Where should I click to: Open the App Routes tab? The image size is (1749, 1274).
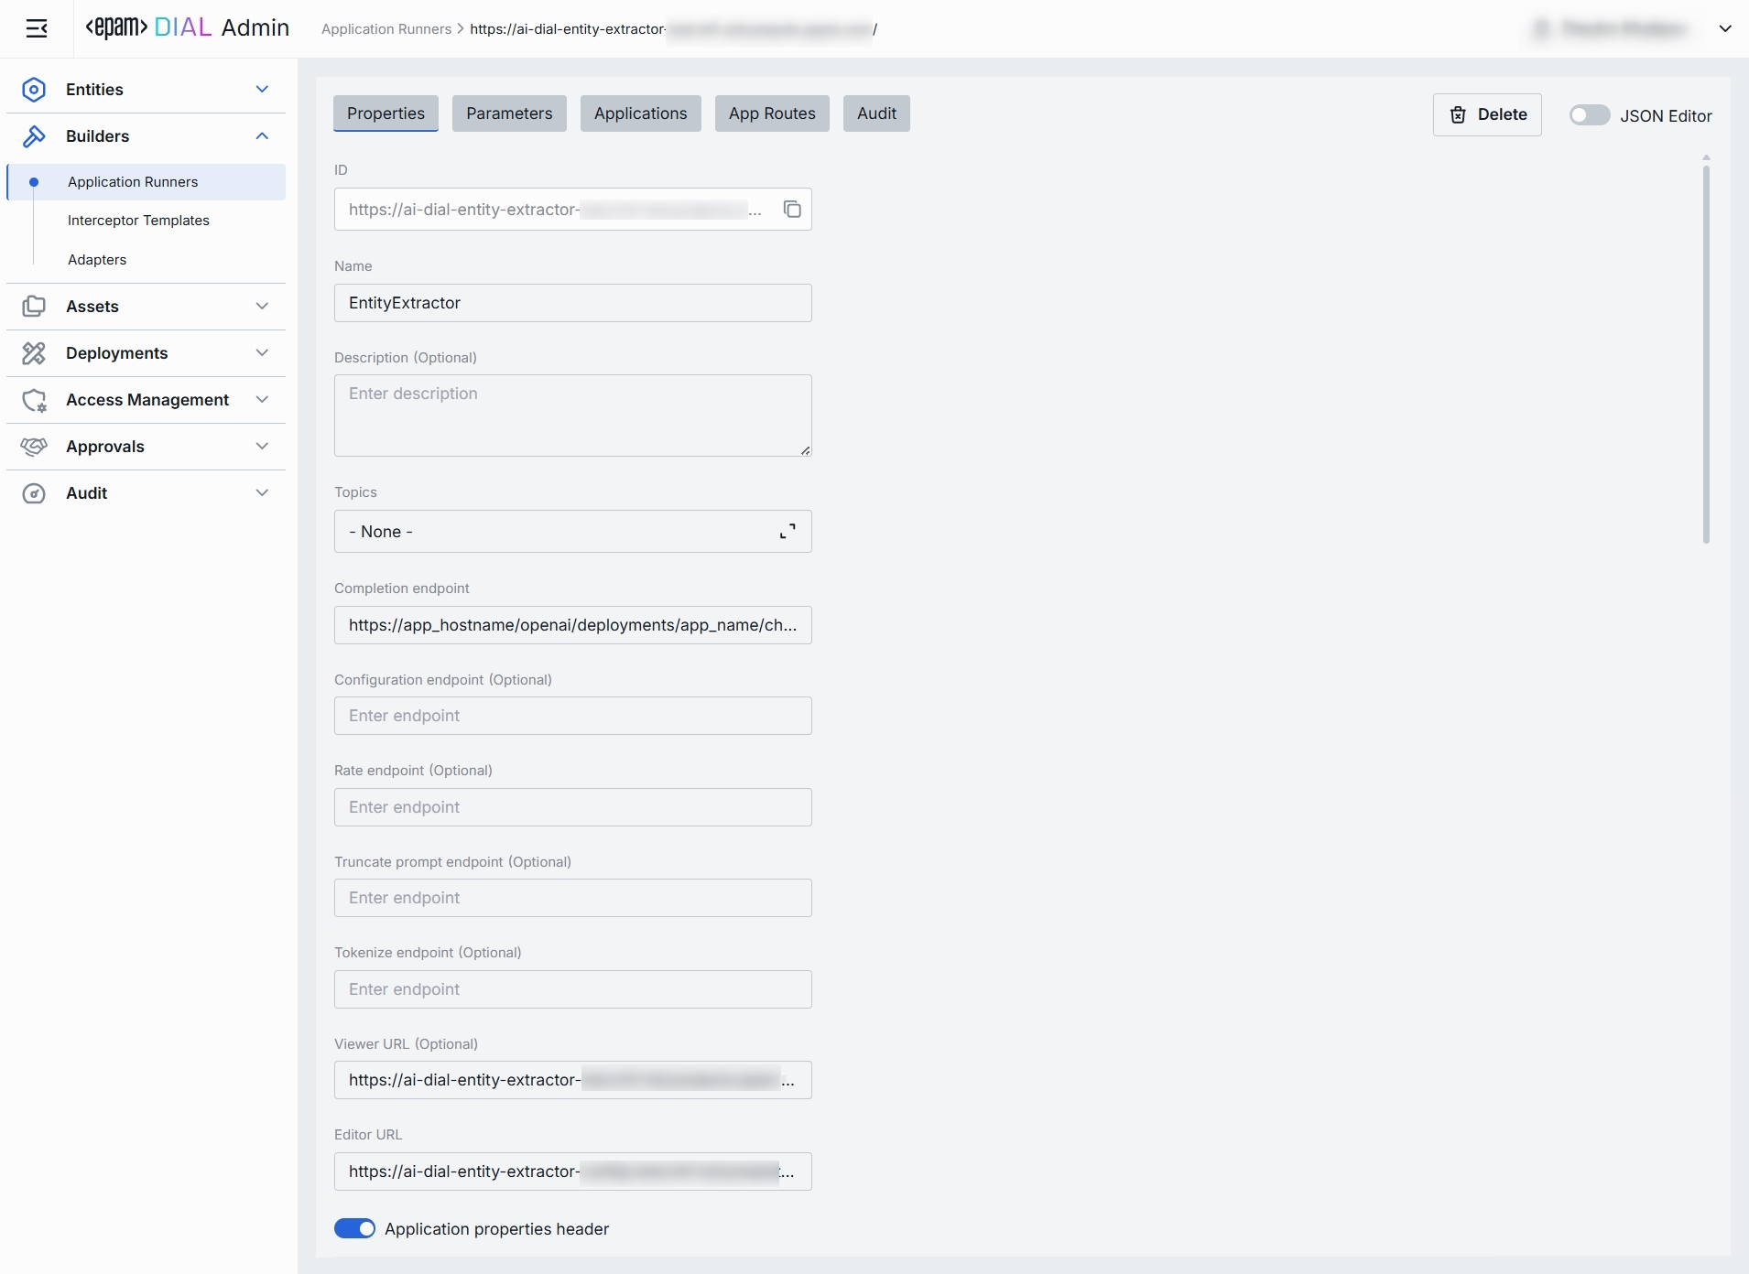tap(772, 113)
